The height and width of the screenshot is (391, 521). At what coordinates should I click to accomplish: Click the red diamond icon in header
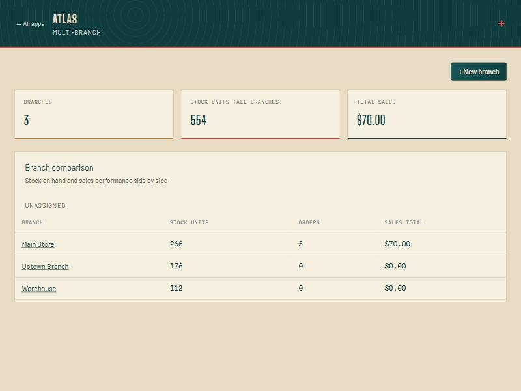(x=501, y=23)
